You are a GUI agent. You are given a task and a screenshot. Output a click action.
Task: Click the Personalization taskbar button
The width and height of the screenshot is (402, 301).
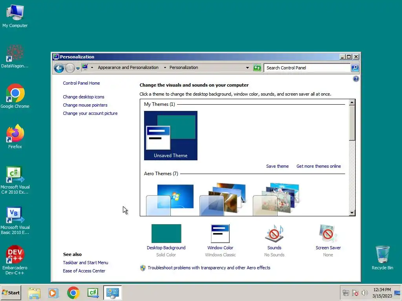[113, 293]
